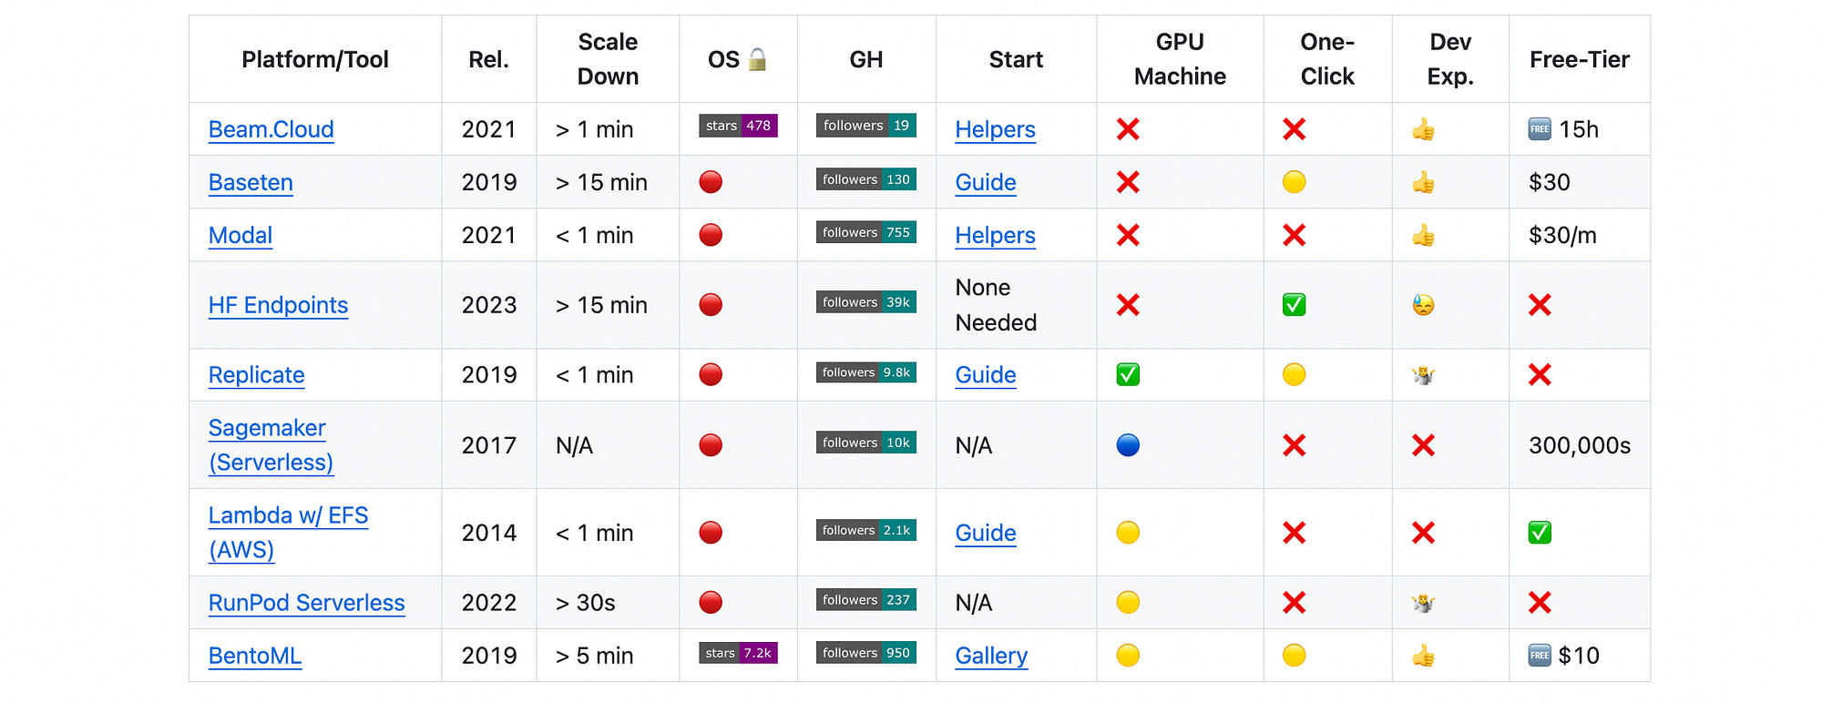
Task: Click the red OS circle for Replicate
Action: point(711,375)
